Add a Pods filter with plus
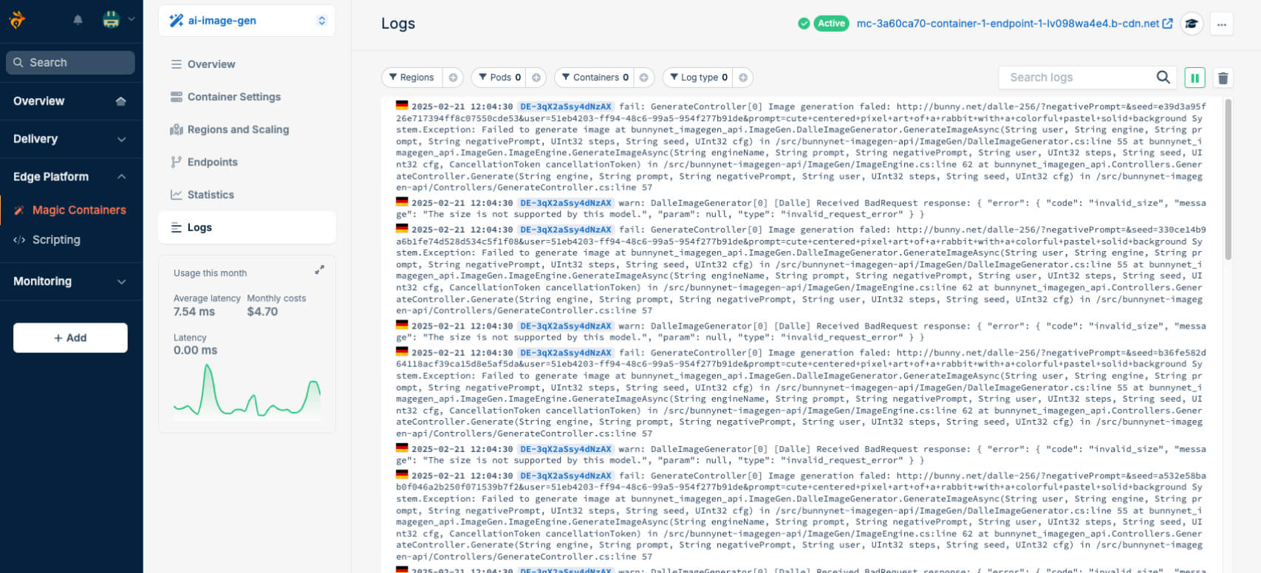The image size is (1261, 573). 536,78
